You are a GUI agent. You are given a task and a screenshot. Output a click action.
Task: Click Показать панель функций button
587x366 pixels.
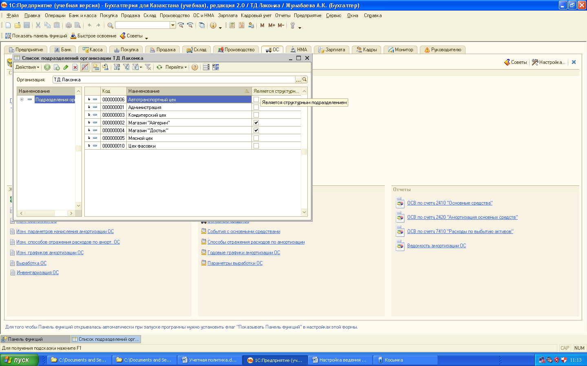point(36,36)
